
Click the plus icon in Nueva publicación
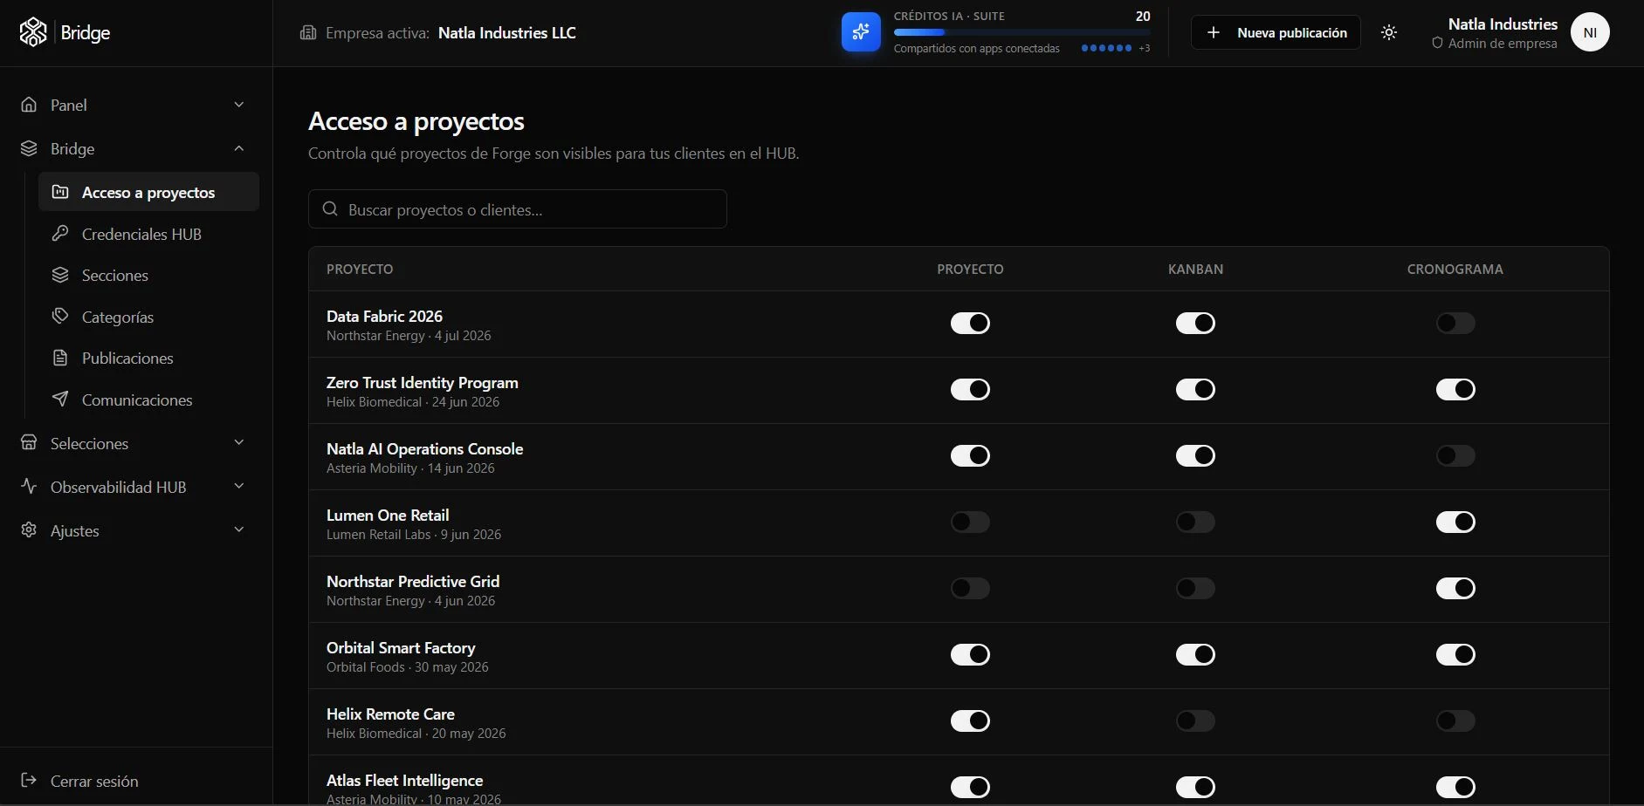pos(1214,32)
